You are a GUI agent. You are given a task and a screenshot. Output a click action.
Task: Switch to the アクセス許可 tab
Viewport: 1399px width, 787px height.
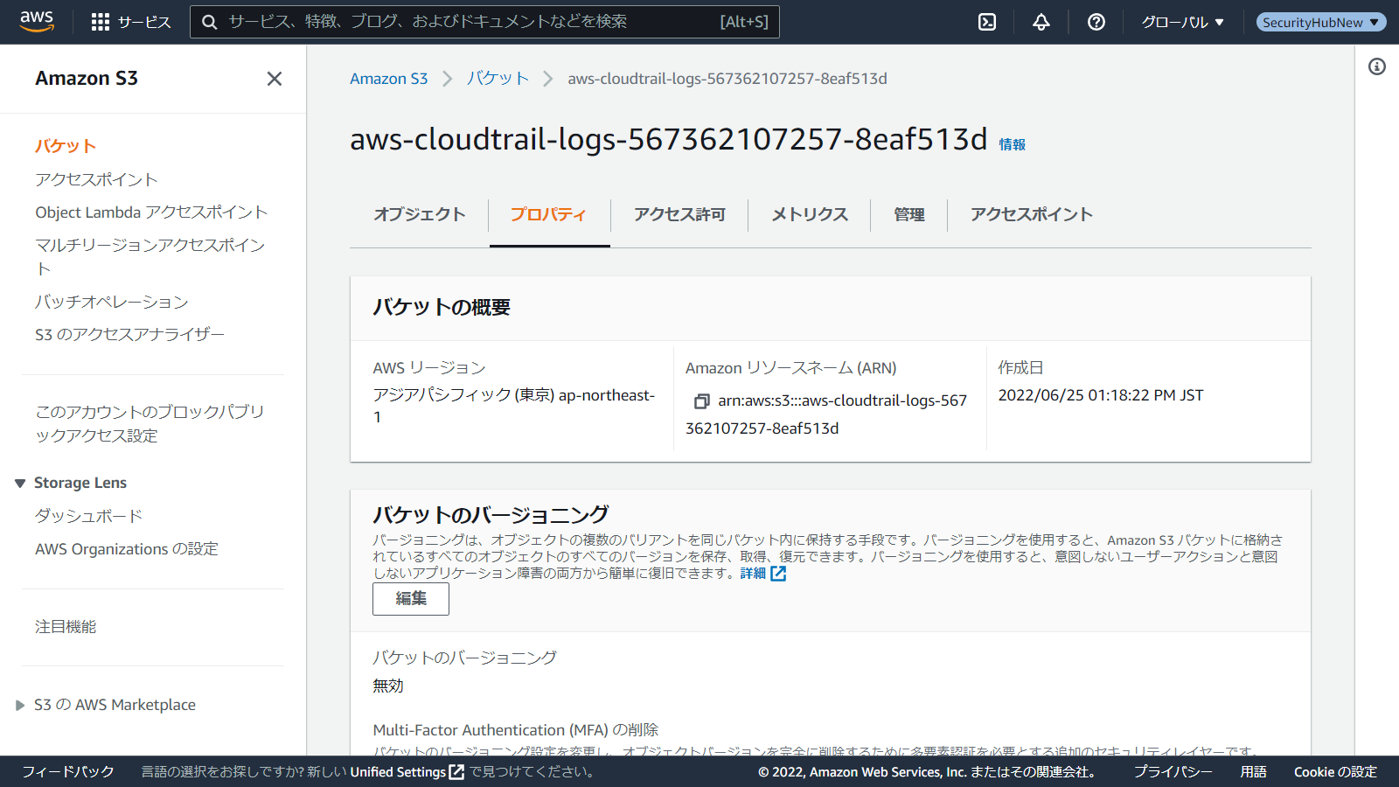click(x=679, y=215)
